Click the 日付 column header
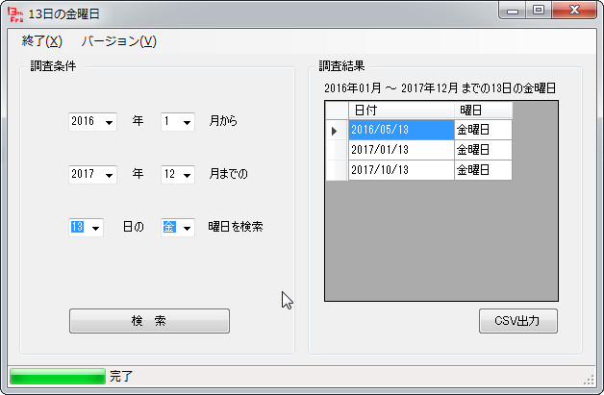Image resolution: width=604 pixels, height=395 pixels. coord(401,111)
